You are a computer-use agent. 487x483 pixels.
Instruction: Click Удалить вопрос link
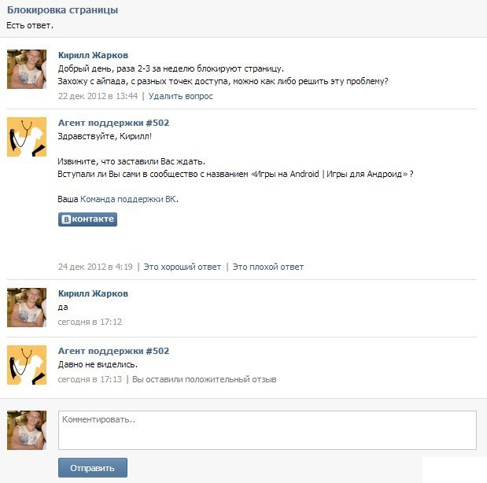[x=181, y=96]
